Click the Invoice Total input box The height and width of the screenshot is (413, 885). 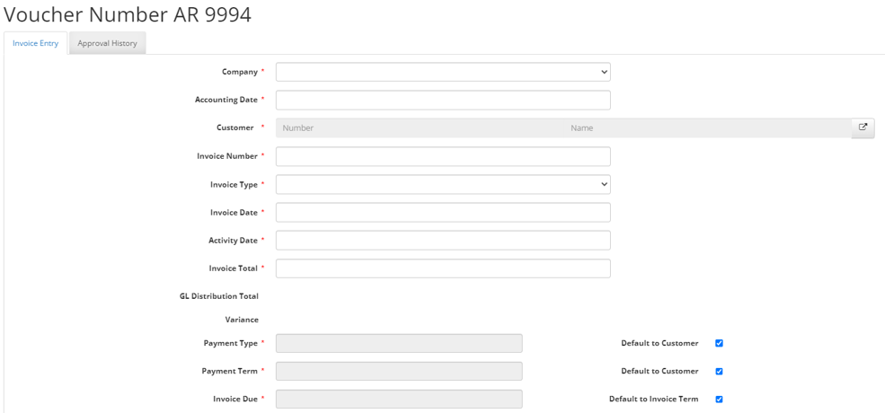(443, 268)
